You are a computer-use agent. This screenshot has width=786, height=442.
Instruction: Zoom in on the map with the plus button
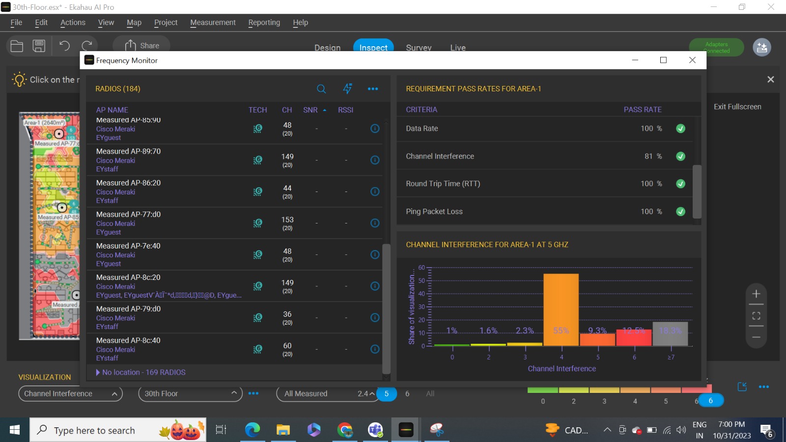(x=756, y=294)
